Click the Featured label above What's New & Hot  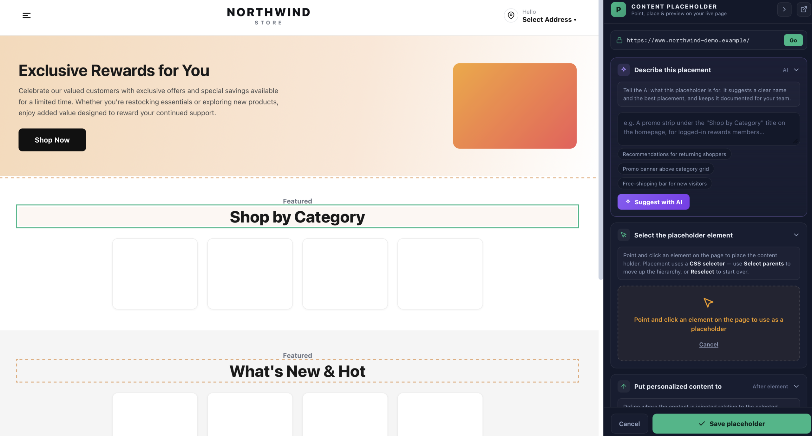coord(298,355)
